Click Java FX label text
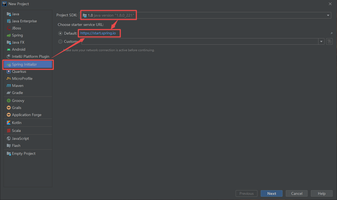Image resolution: width=337 pixels, height=200 pixels. (x=18, y=42)
